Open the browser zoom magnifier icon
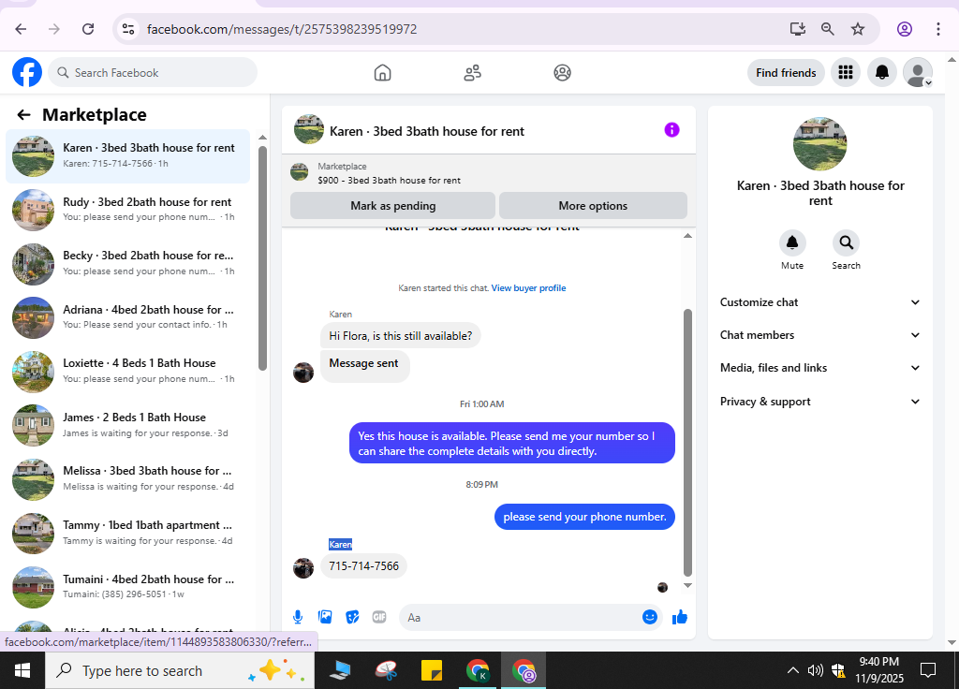959x689 pixels. [x=828, y=29]
